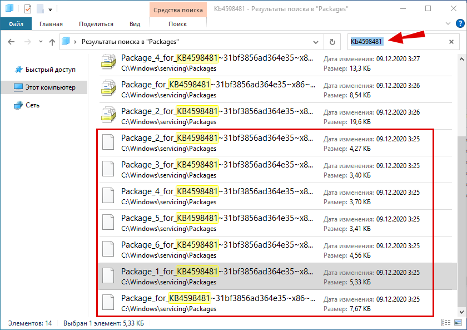This screenshot has width=467, height=330.
Task: Open Customize Quick Access Toolbar dropdown
Action: click(x=51, y=9)
